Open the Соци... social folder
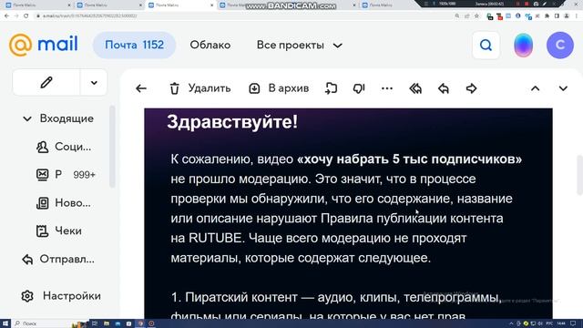This screenshot has width=583, height=328. click(64, 147)
